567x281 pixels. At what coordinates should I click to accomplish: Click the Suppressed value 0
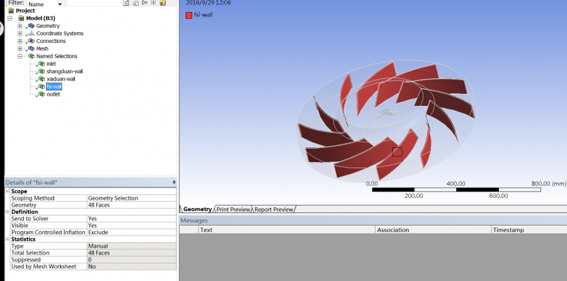[132, 260]
